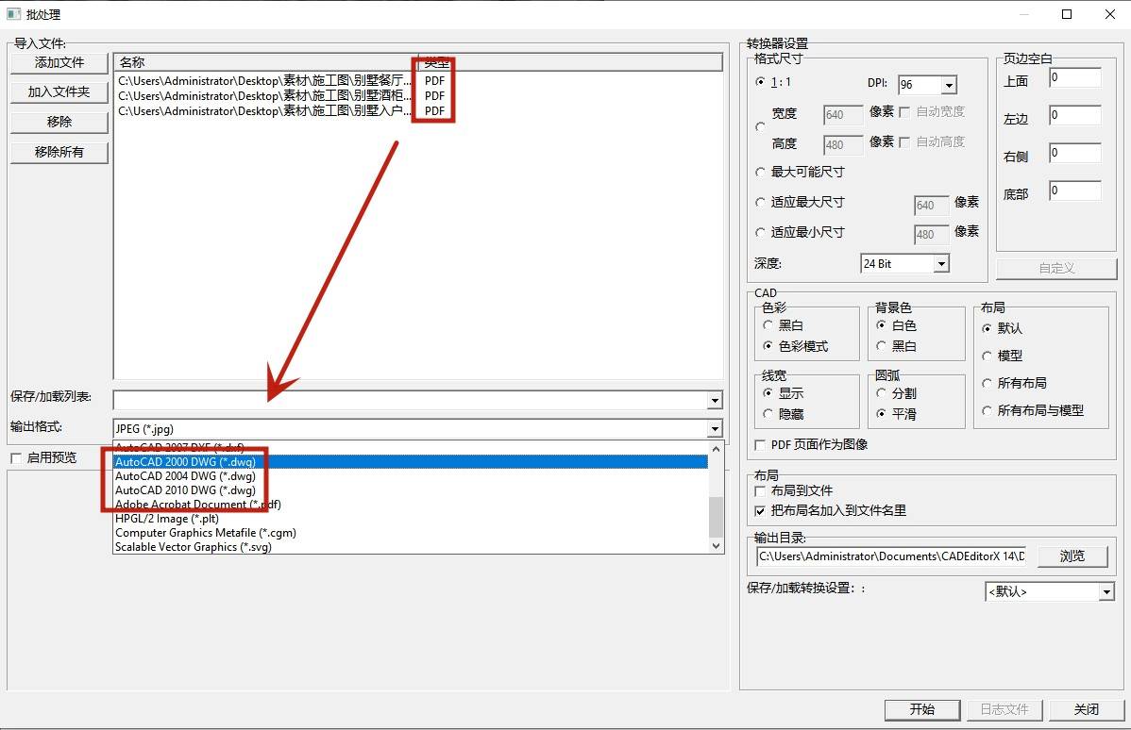Select 黑白 color mode radio
This screenshot has width=1131, height=730.
coord(768,325)
